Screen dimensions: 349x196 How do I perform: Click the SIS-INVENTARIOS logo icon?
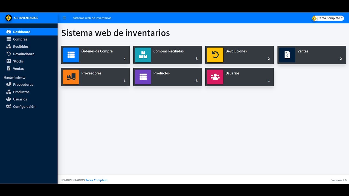[x=9, y=18]
